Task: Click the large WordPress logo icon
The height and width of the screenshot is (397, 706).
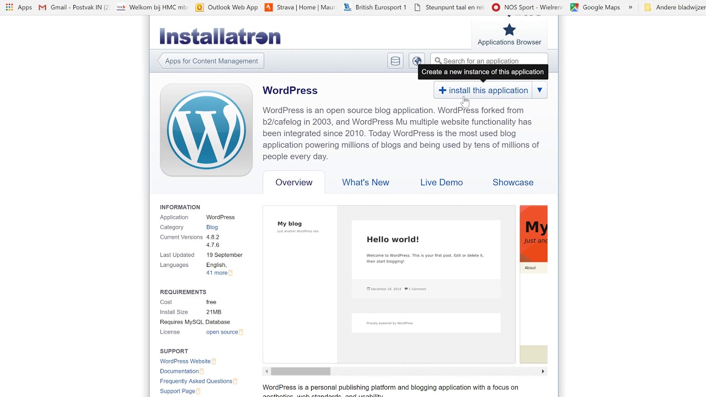Action: coord(206,130)
